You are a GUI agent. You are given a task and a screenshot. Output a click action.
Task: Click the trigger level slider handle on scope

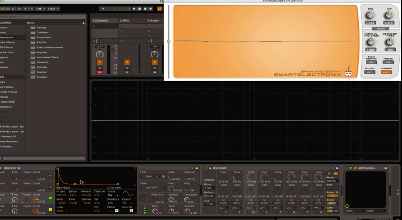coord(168,41)
